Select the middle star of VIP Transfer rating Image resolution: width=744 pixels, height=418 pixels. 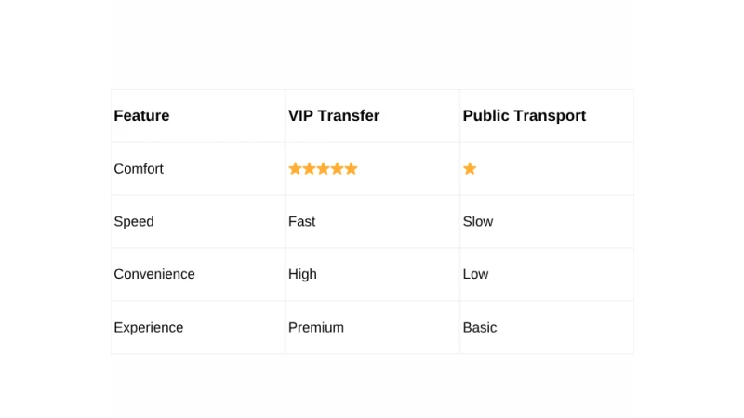click(x=323, y=169)
